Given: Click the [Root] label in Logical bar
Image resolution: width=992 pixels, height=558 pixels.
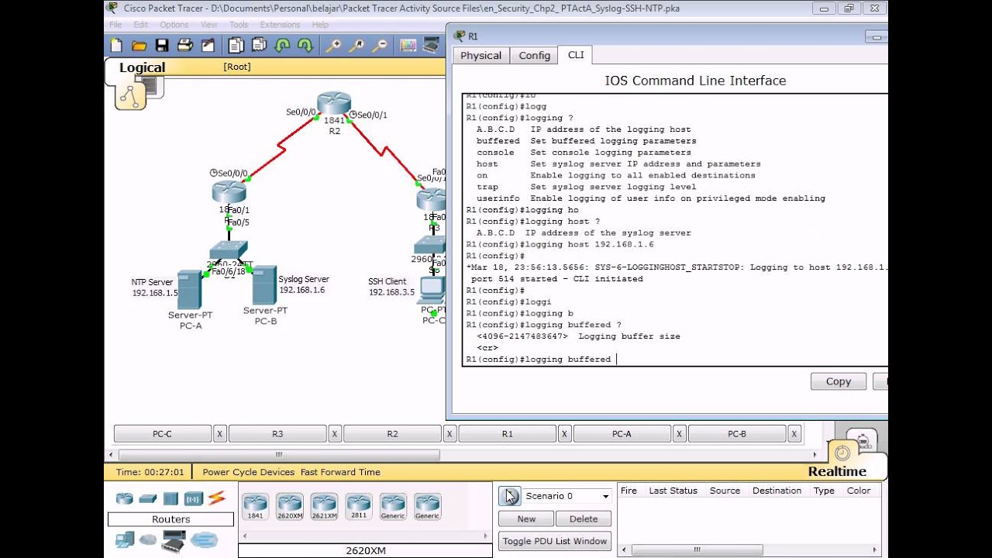Looking at the screenshot, I should coord(237,67).
